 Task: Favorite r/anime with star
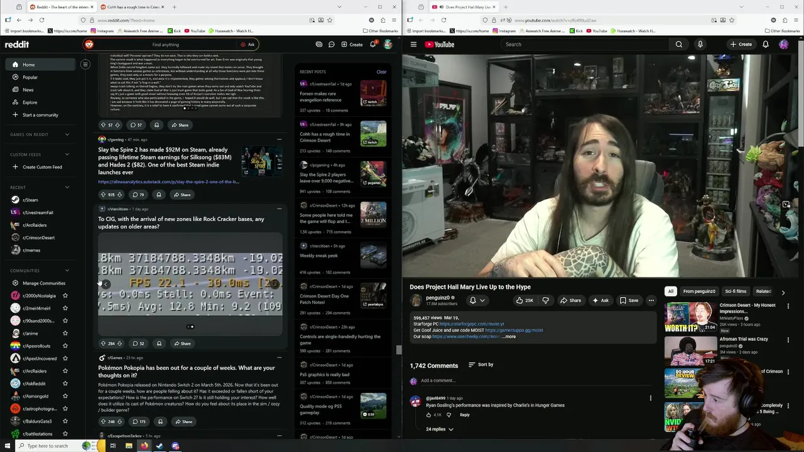pyautogui.click(x=65, y=333)
